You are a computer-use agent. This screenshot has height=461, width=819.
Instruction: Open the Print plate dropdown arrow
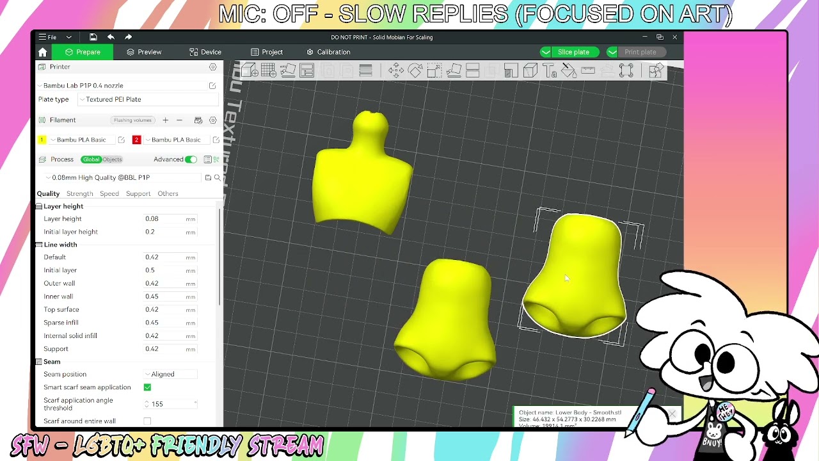[x=612, y=52]
